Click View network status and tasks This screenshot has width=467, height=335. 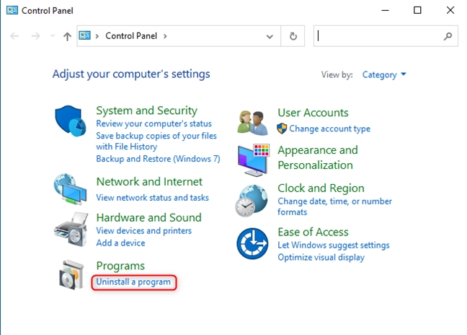152,198
